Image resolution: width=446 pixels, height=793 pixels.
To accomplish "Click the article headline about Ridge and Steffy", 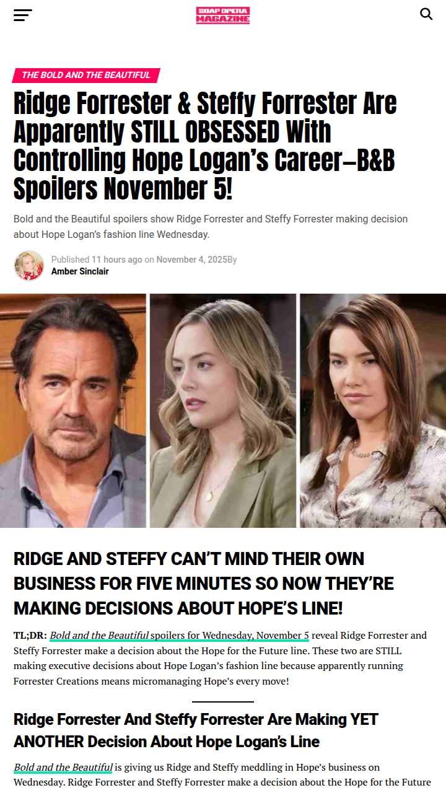I will tap(205, 146).
